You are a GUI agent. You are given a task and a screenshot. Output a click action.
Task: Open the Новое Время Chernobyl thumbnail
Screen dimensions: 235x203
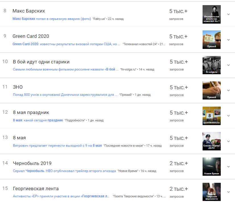point(211,167)
